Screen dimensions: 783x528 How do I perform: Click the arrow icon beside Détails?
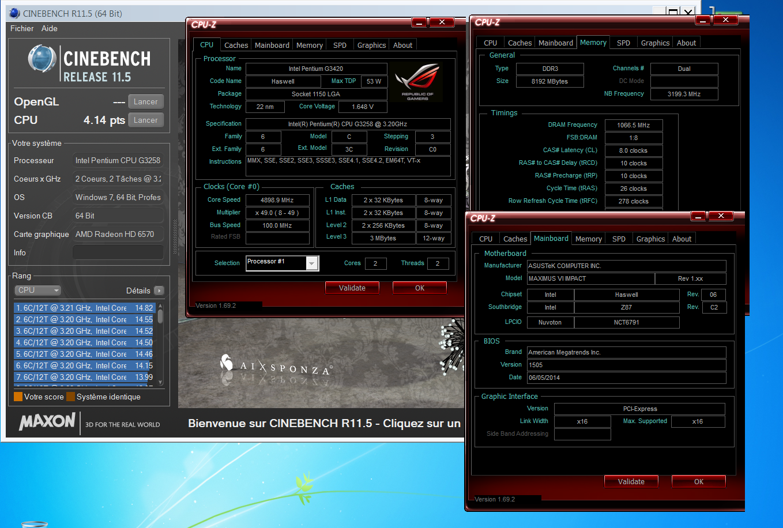click(159, 291)
